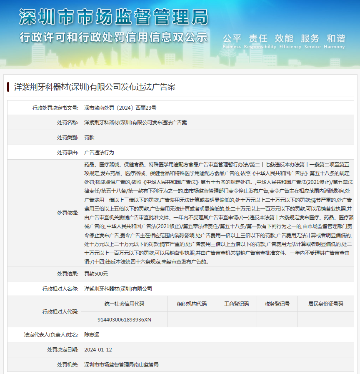Click the authority 深圳市市场监督管理局南山监管局

click(121, 365)
